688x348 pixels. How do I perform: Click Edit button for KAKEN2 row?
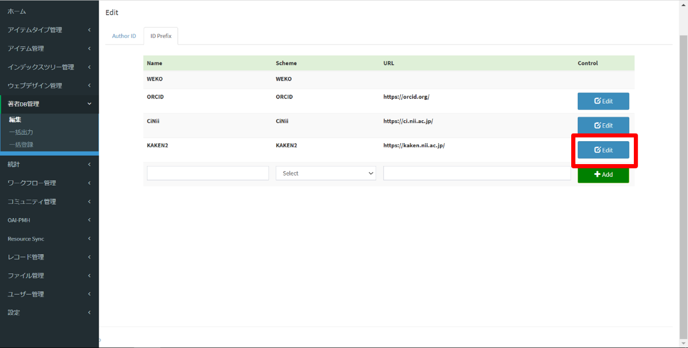603,150
